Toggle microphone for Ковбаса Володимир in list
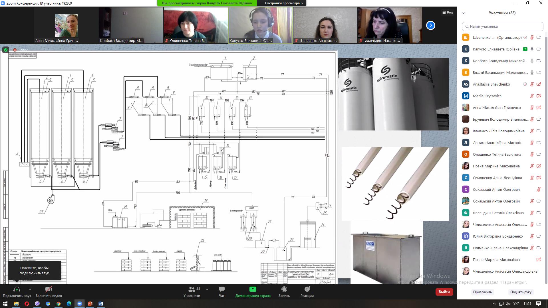Viewport: 548px width, 308px height. (532, 61)
